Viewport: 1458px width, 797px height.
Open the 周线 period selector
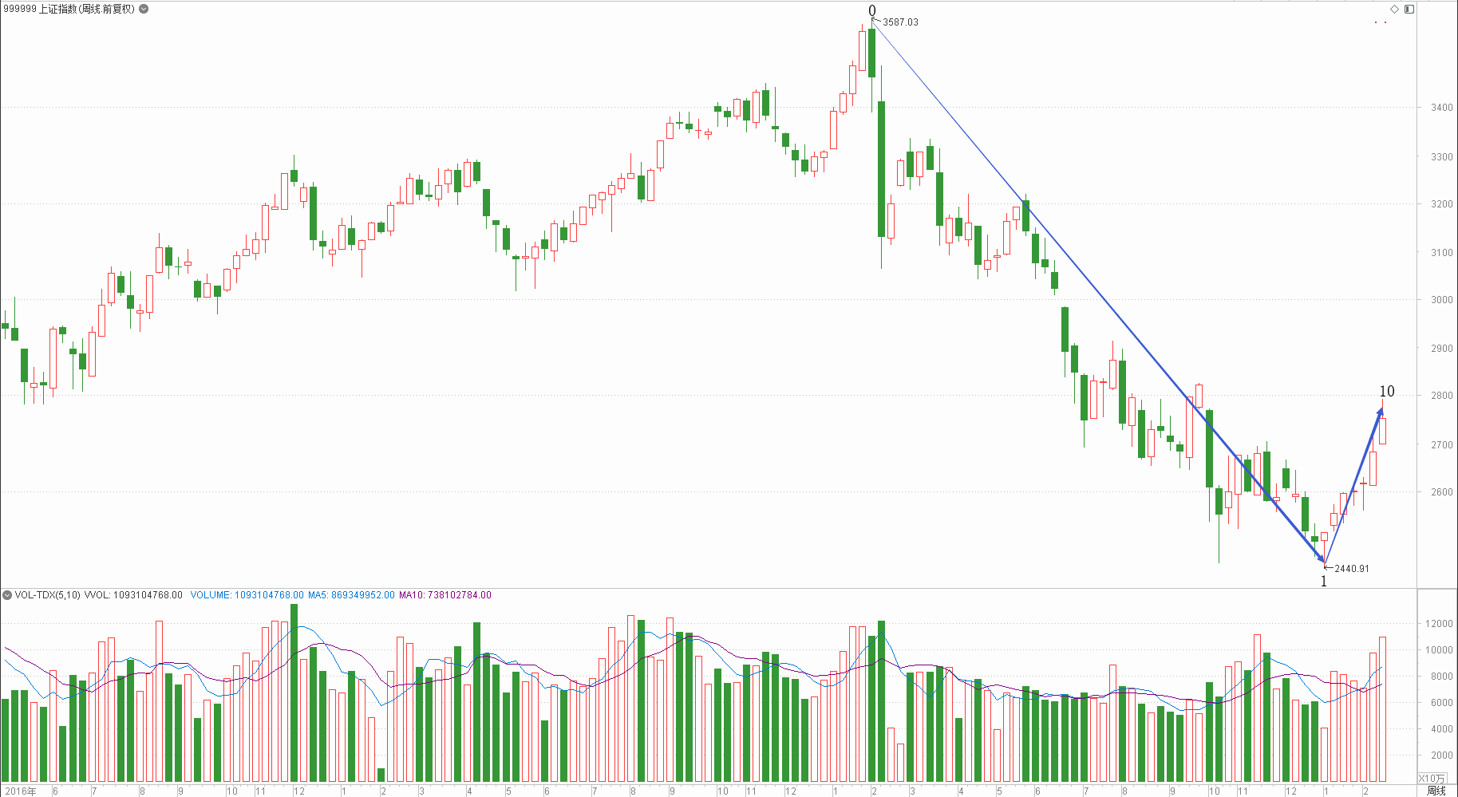pos(1436,791)
